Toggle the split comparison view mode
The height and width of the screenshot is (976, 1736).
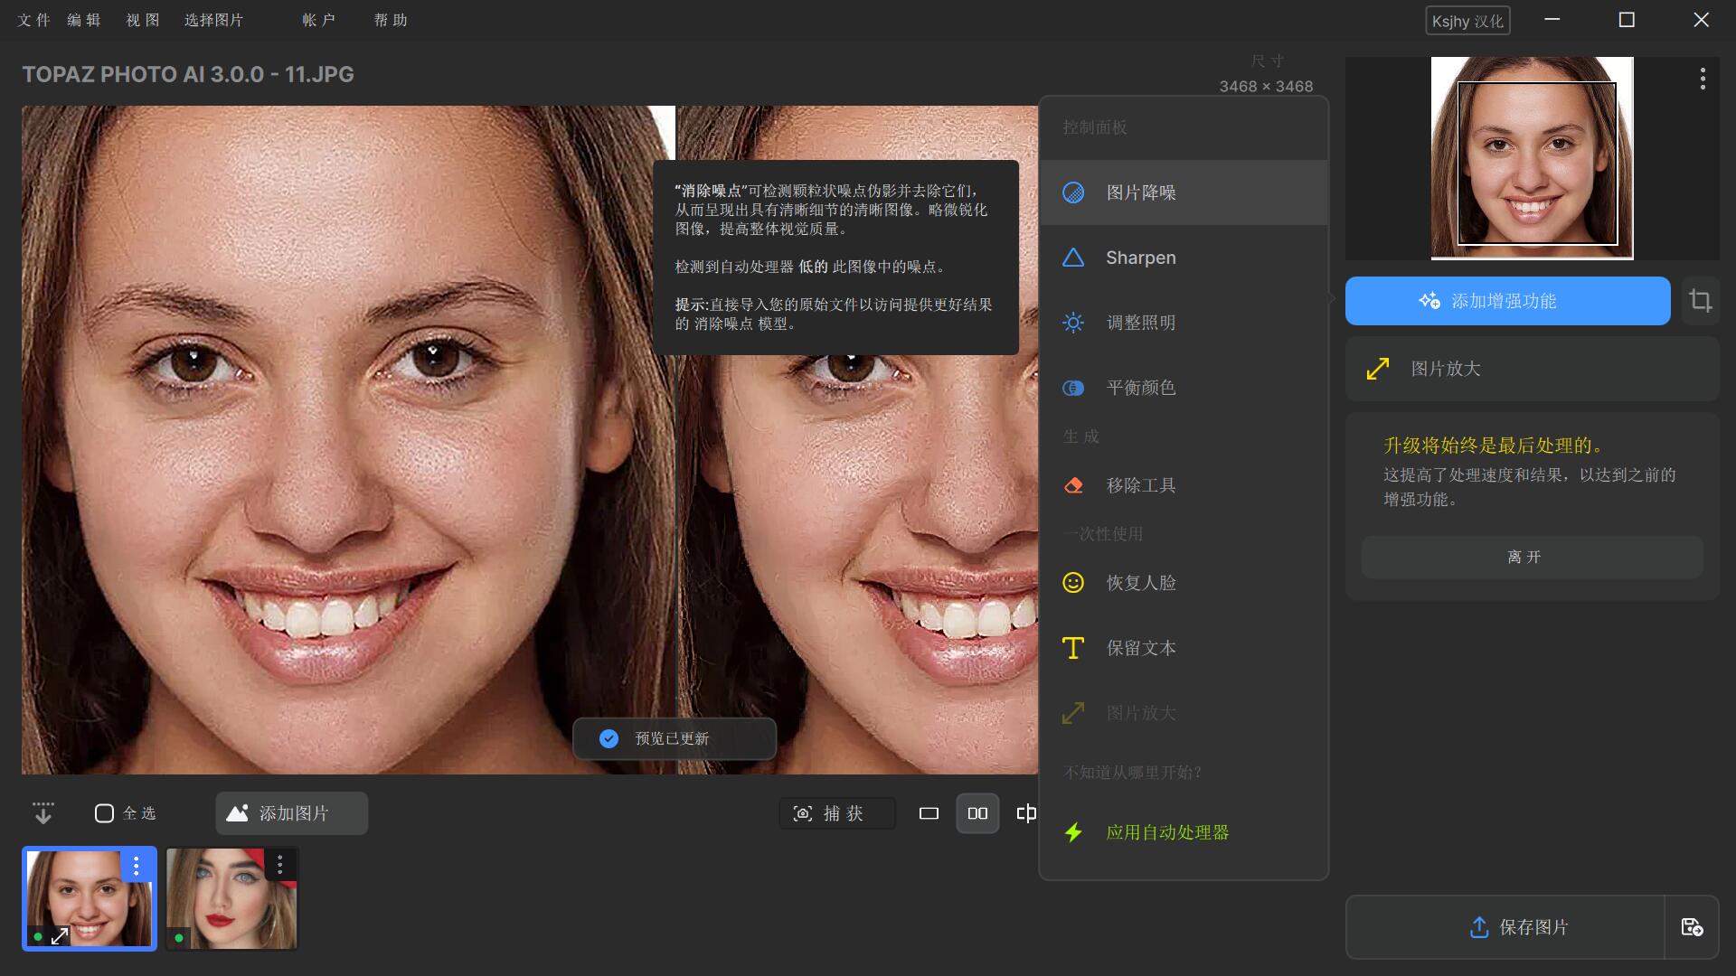(1026, 813)
